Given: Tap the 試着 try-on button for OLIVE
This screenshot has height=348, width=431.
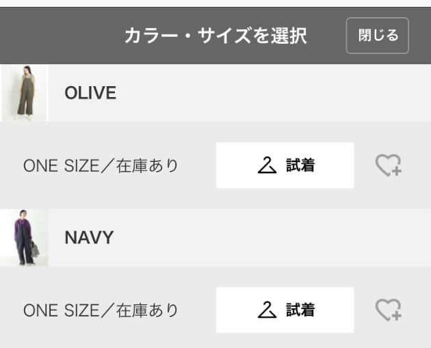Looking at the screenshot, I should tap(285, 165).
